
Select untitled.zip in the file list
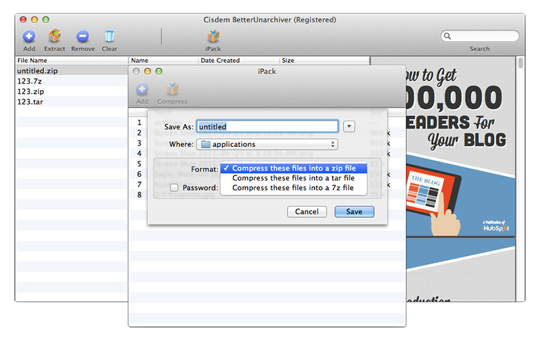(72, 71)
